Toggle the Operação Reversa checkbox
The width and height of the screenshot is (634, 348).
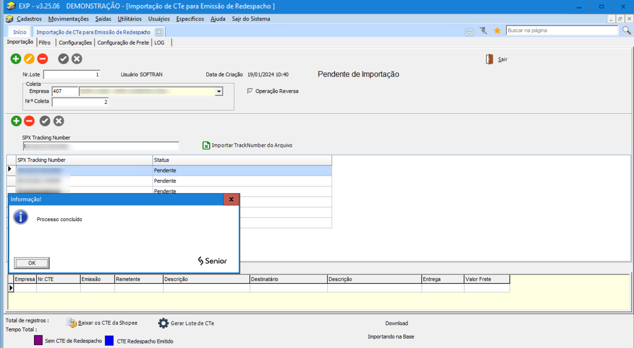pos(250,91)
